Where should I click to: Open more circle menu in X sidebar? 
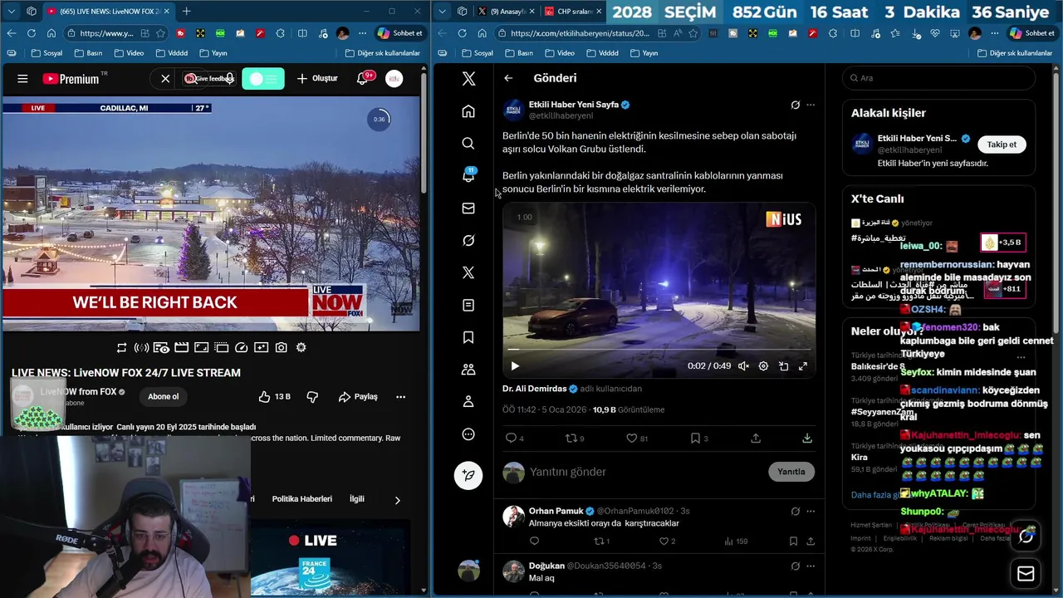(x=468, y=434)
